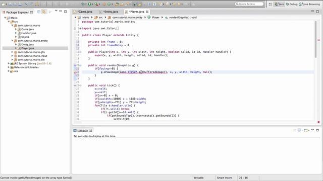Click the Open Console icon in Console panel
323x181 pixels.
306,130
